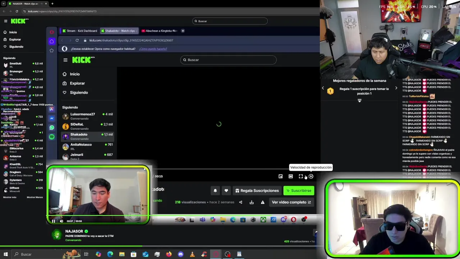Image resolution: width=460 pixels, height=259 pixels.
Task: Open the NAJASOR channel name link
Action: [x=74, y=231]
